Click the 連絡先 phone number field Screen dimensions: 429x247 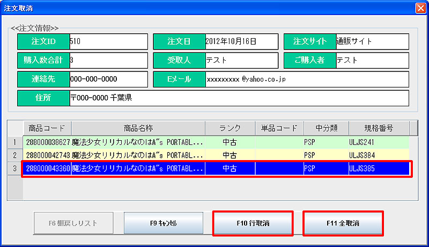(x=107, y=79)
